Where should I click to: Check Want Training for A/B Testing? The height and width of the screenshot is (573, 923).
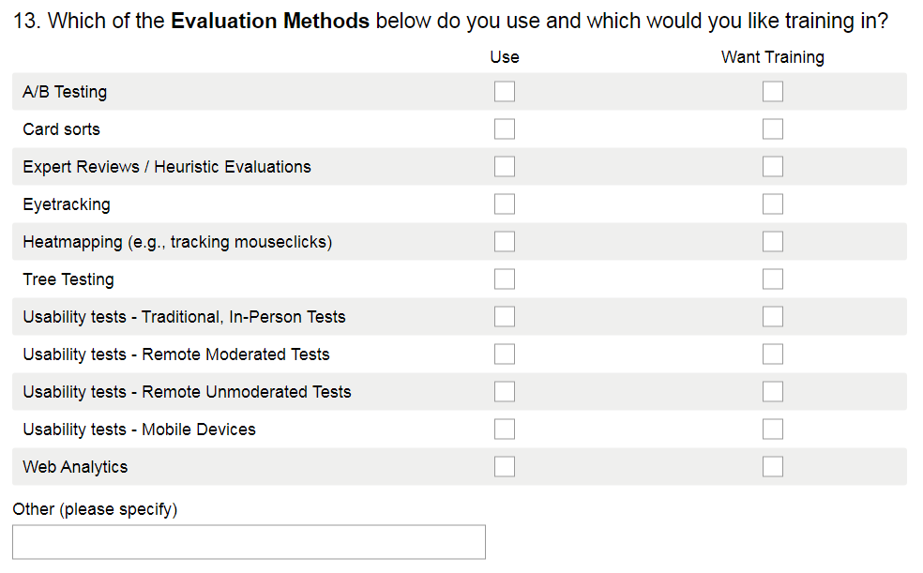click(x=773, y=92)
